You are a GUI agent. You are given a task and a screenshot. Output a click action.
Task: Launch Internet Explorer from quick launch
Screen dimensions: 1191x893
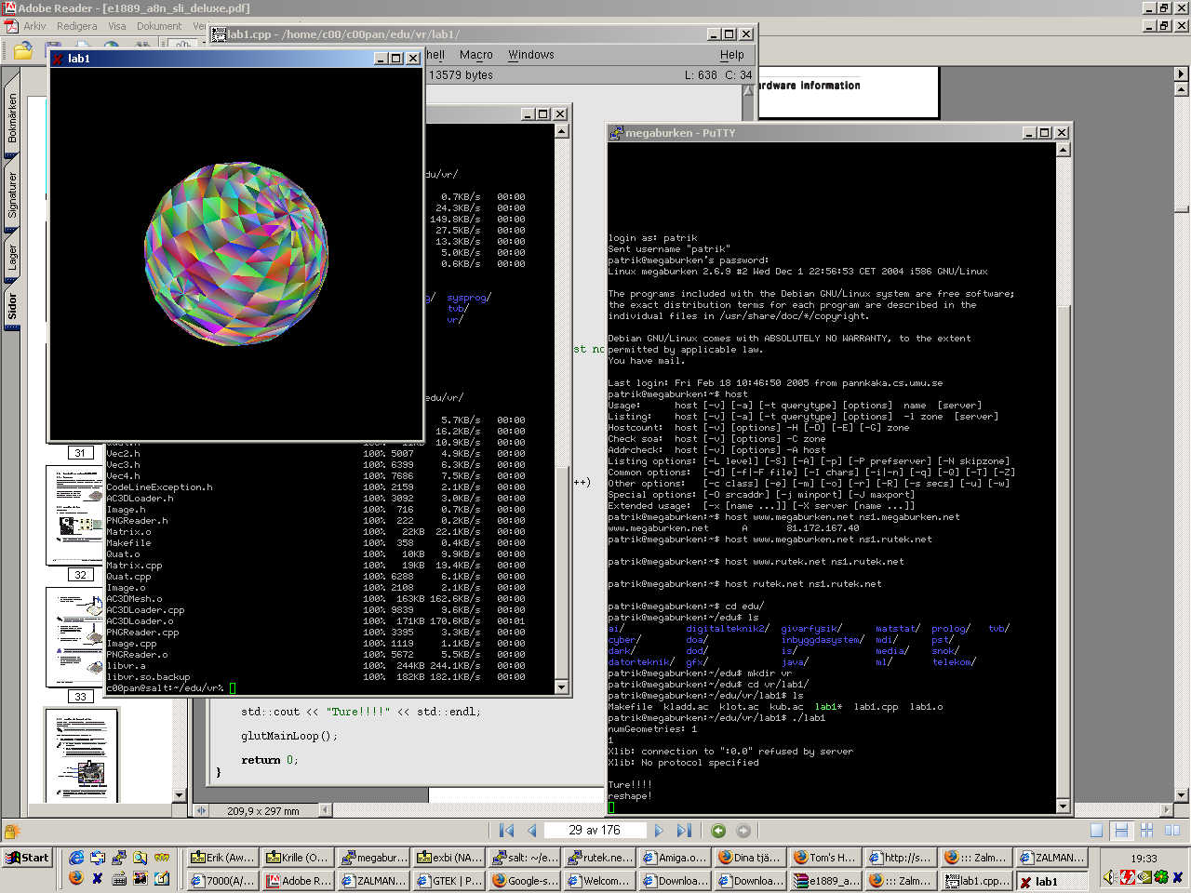[x=76, y=858]
